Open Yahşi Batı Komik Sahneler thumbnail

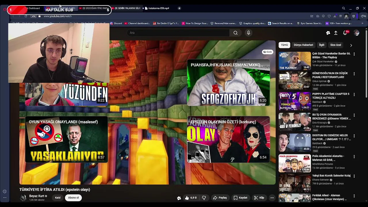pos(295,183)
